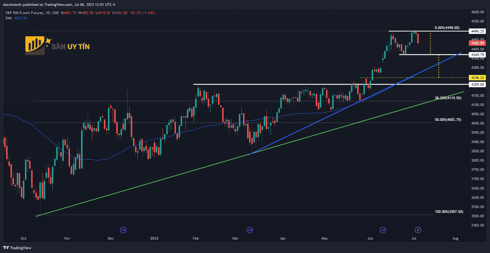The height and width of the screenshot is (253, 490).
Task: Click the Aug label on time axis
Action: point(455,238)
